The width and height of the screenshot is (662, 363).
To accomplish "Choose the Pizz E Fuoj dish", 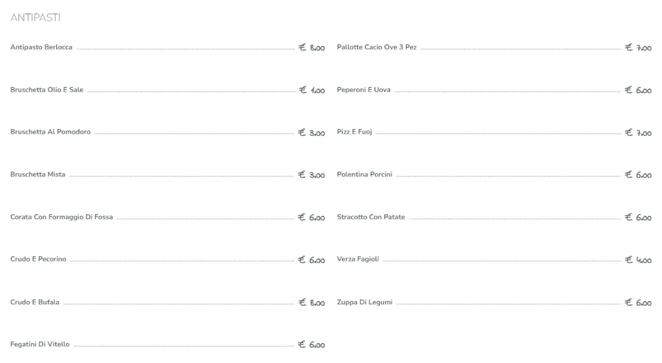I will click(x=354, y=132).
